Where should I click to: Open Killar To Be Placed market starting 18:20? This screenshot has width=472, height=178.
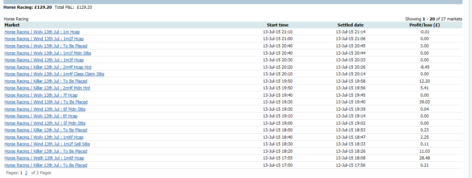coord(46,151)
